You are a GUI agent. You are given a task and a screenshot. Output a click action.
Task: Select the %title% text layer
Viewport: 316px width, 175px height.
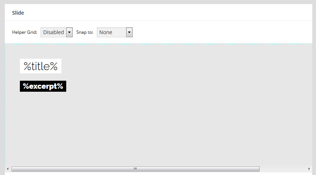(40, 66)
